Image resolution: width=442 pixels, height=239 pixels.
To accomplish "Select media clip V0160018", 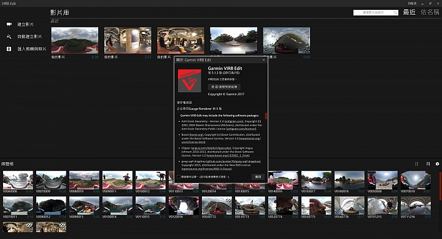I will (x=349, y=180).
